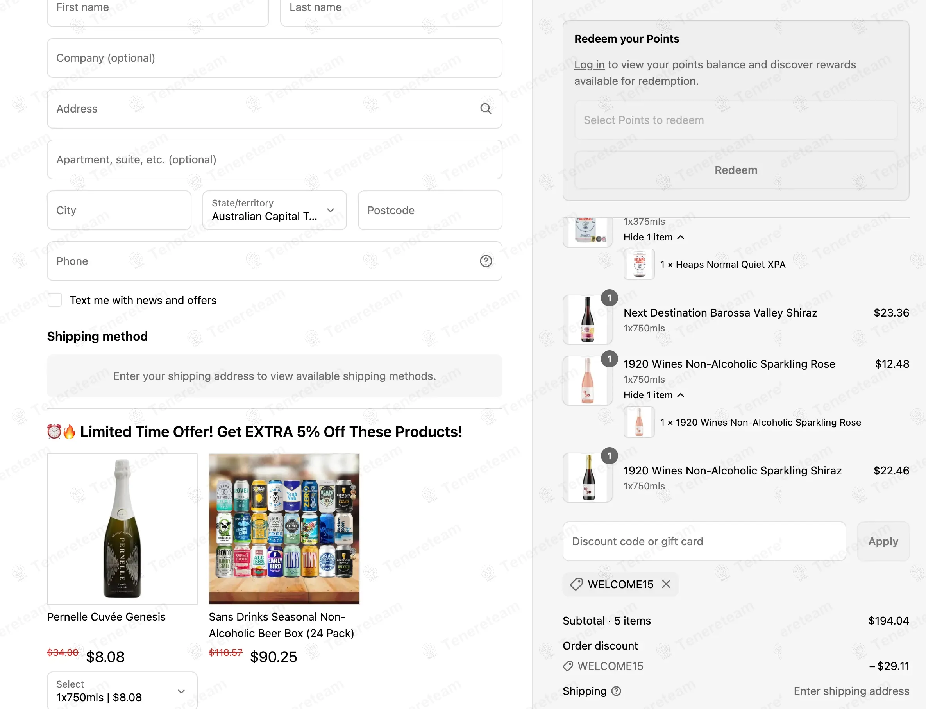Click the Barossa Valley Shiraz product image

pyautogui.click(x=587, y=319)
